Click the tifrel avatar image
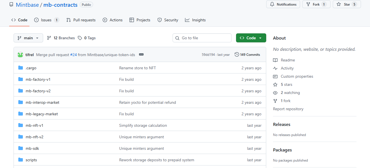The width and height of the screenshot is (370, 168). [20, 55]
